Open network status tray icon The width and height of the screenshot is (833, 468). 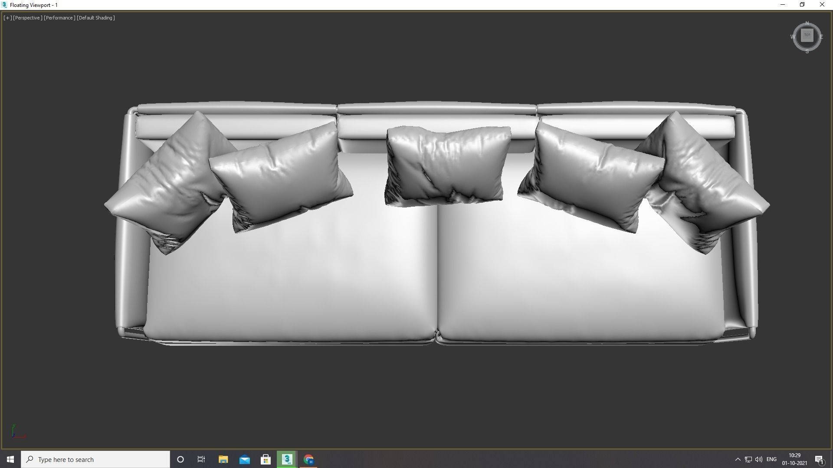(x=748, y=459)
